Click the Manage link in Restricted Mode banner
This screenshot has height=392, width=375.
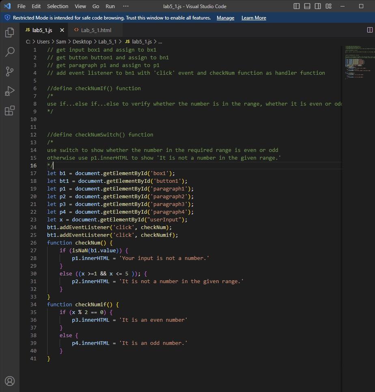point(225,18)
